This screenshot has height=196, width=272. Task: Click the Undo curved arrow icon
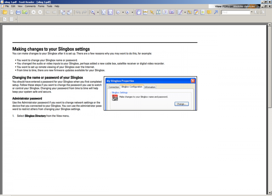(x=78, y=12)
